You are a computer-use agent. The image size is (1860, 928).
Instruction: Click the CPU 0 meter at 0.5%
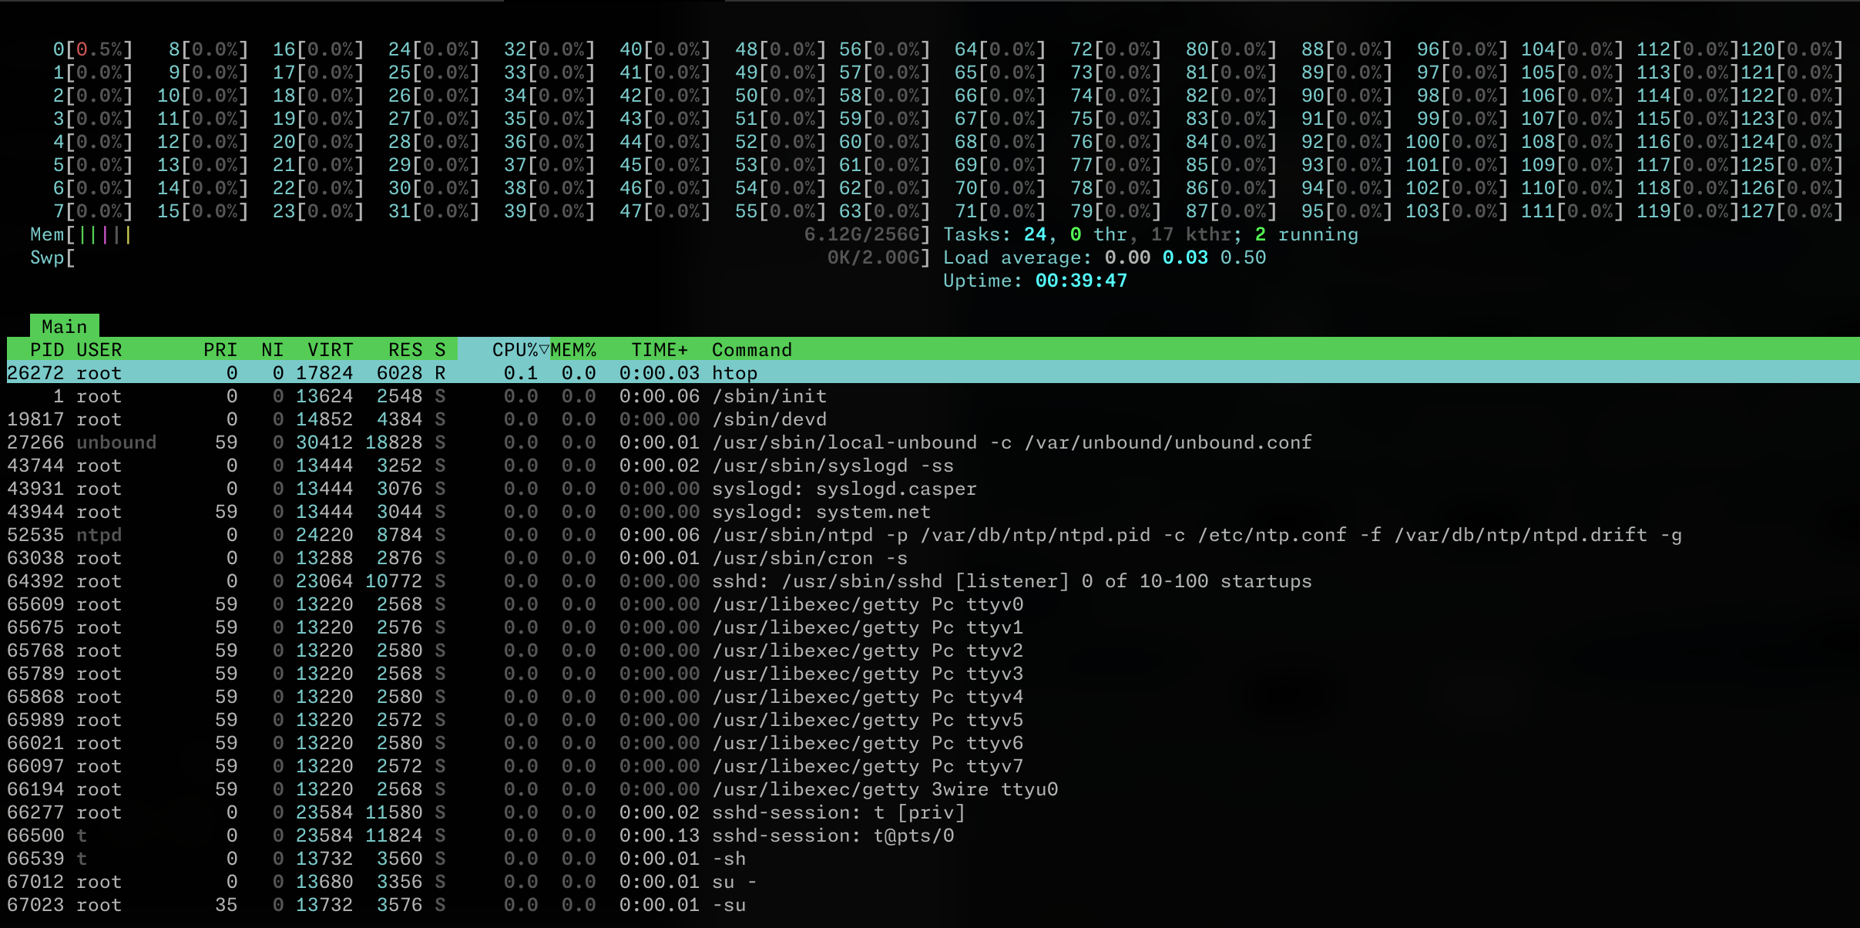click(93, 49)
